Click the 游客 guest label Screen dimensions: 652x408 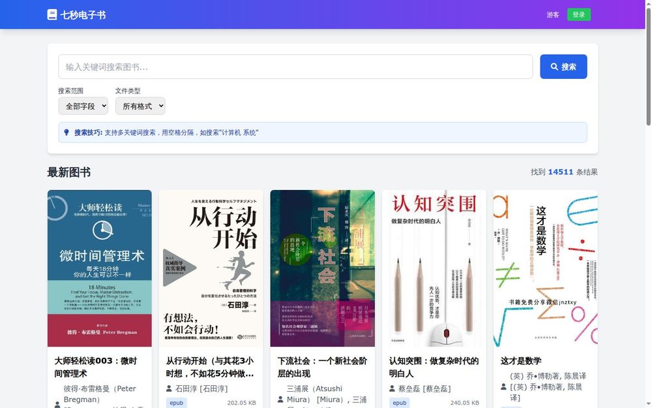tap(553, 14)
